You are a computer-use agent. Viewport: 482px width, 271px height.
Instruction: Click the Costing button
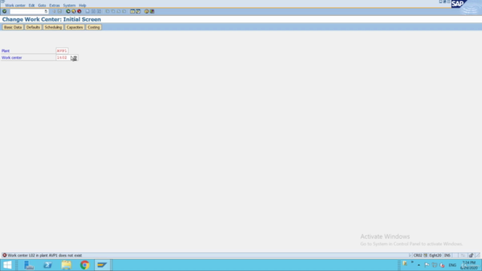tap(93, 27)
